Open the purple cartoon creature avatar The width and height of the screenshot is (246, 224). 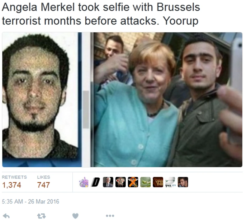click(x=83, y=182)
